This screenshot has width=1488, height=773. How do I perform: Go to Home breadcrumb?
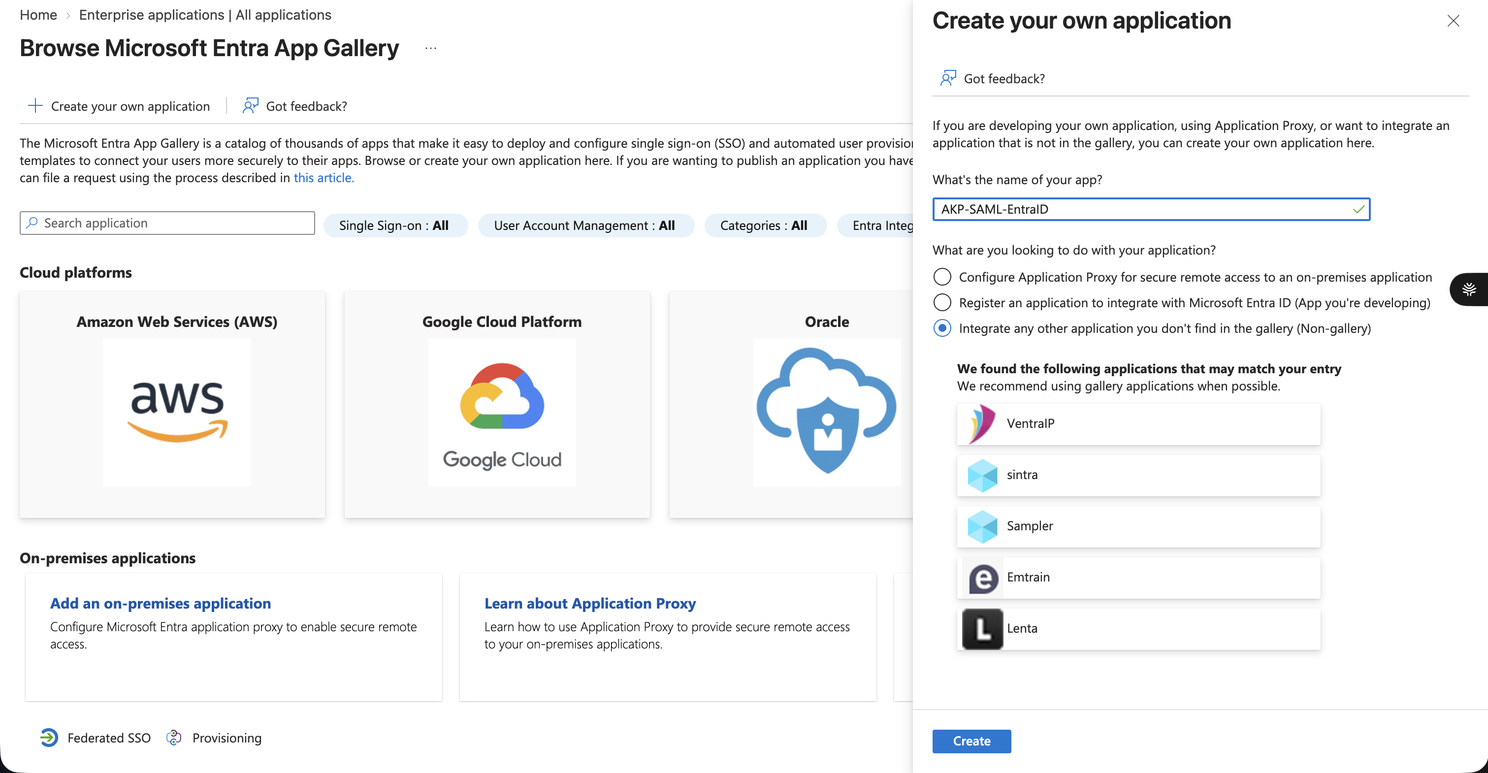coord(38,15)
